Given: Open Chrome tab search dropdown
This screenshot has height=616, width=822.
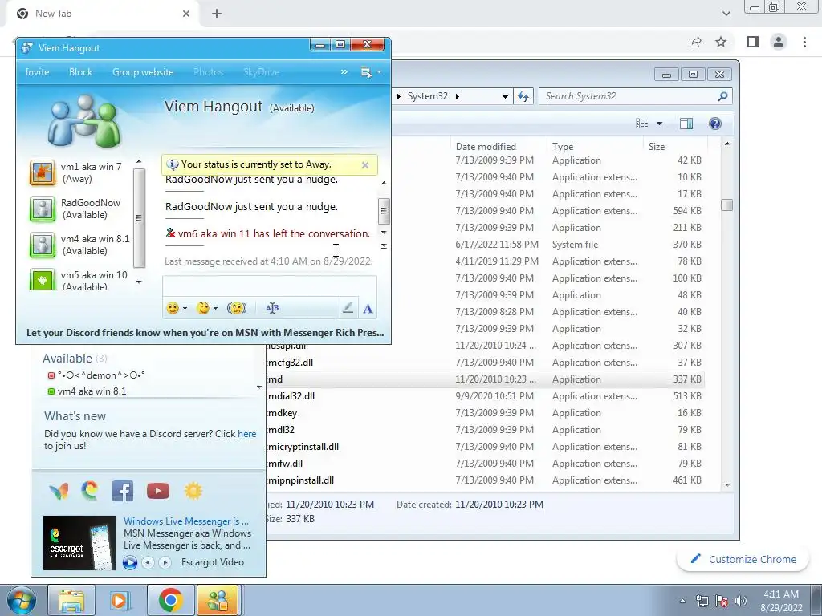Looking at the screenshot, I should coord(726,14).
